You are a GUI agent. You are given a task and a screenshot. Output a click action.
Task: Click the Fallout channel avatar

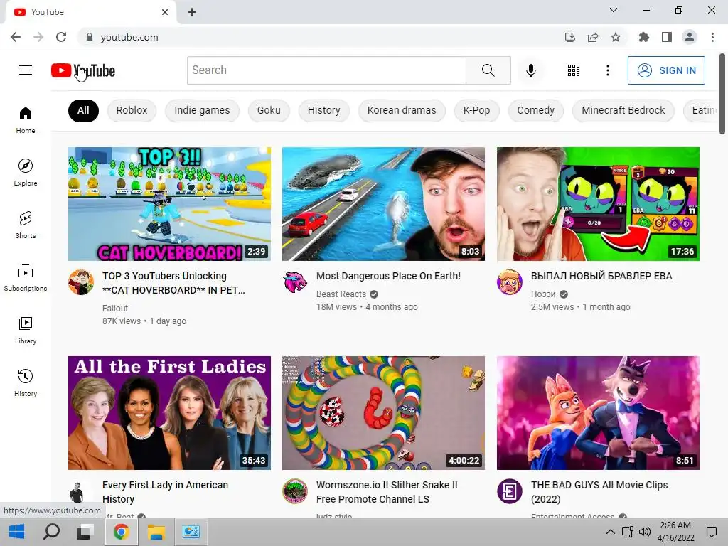(x=81, y=282)
